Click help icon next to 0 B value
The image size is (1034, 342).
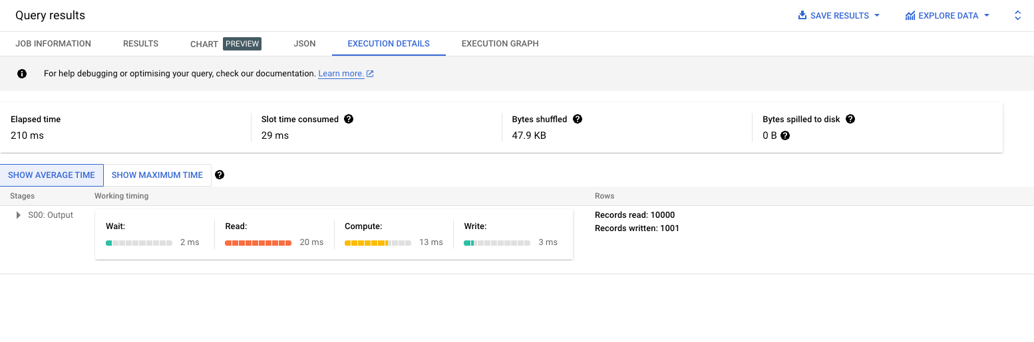785,135
